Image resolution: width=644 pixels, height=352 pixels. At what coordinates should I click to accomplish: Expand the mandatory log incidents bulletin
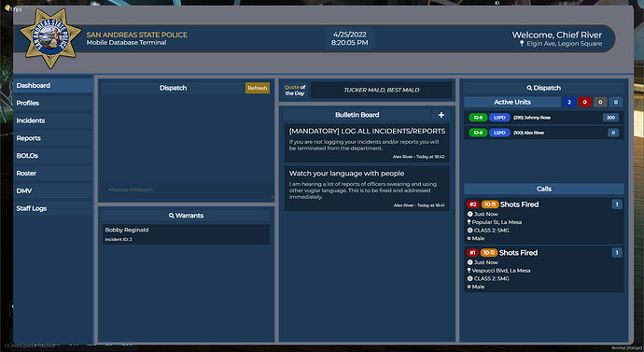[x=367, y=143]
